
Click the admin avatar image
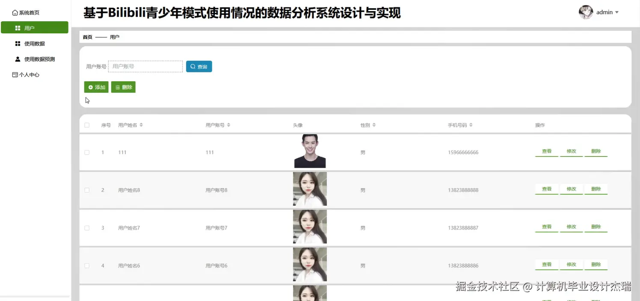click(586, 12)
